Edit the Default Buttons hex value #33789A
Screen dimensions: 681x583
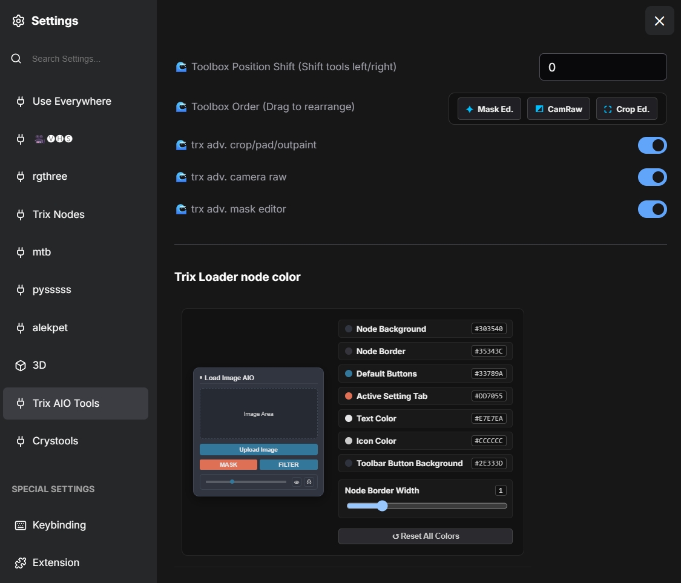click(489, 374)
